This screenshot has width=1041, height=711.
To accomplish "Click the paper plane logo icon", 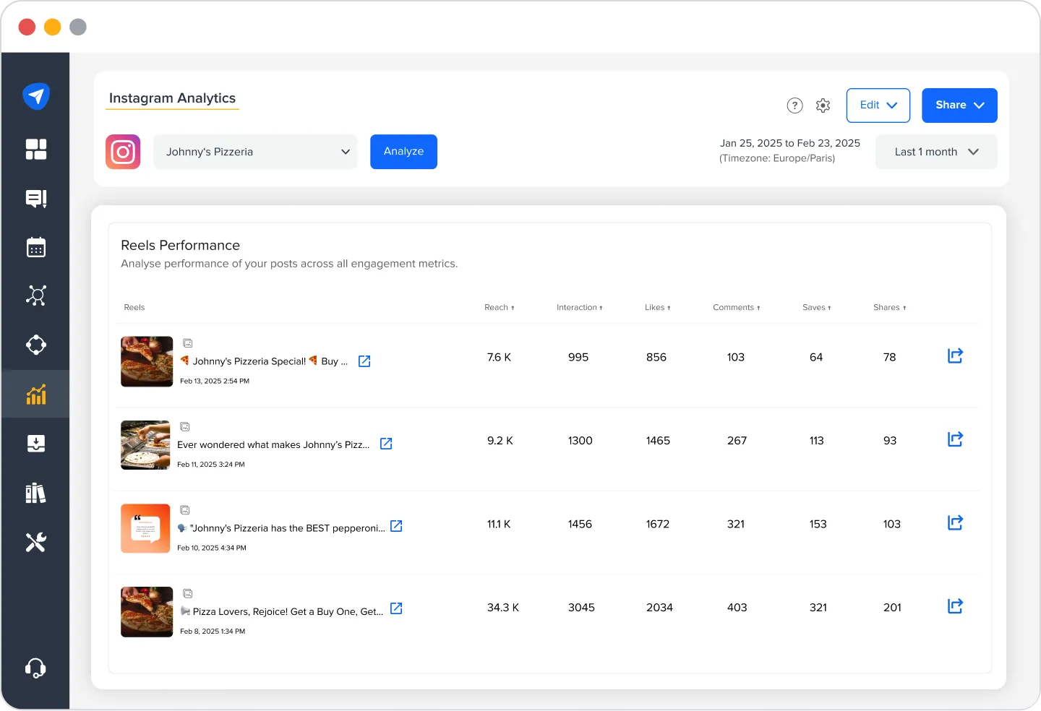I will (35, 95).
